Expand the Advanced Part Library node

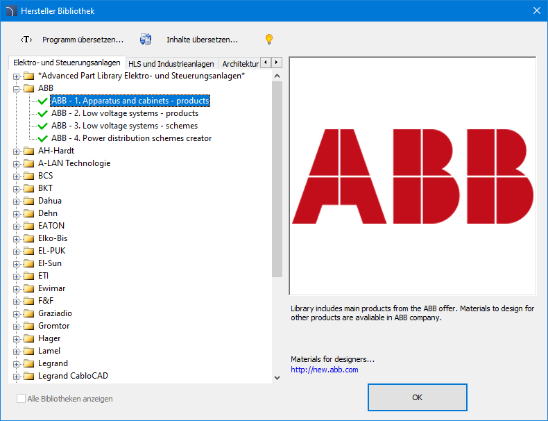tap(16, 76)
